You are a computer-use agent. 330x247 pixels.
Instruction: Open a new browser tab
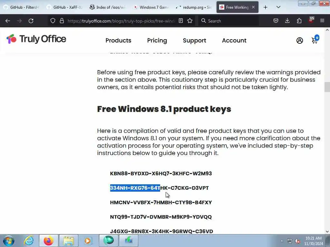click(x=266, y=7)
